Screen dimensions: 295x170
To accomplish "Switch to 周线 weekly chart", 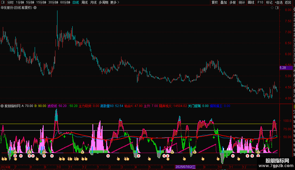I will pyautogui.click(x=85, y=2).
